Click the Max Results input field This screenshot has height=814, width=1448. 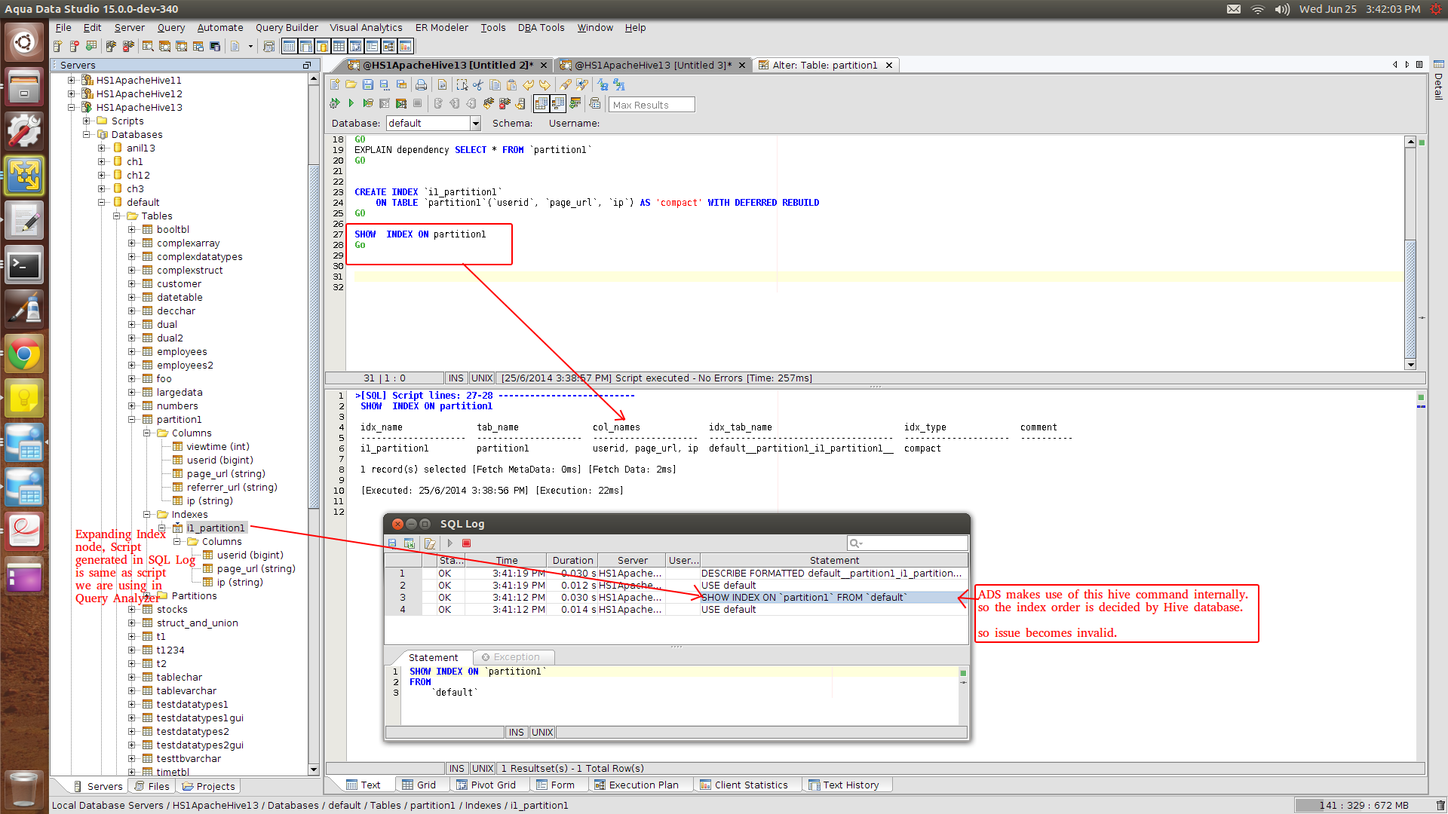pyautogui.click(x=651, y=106)
